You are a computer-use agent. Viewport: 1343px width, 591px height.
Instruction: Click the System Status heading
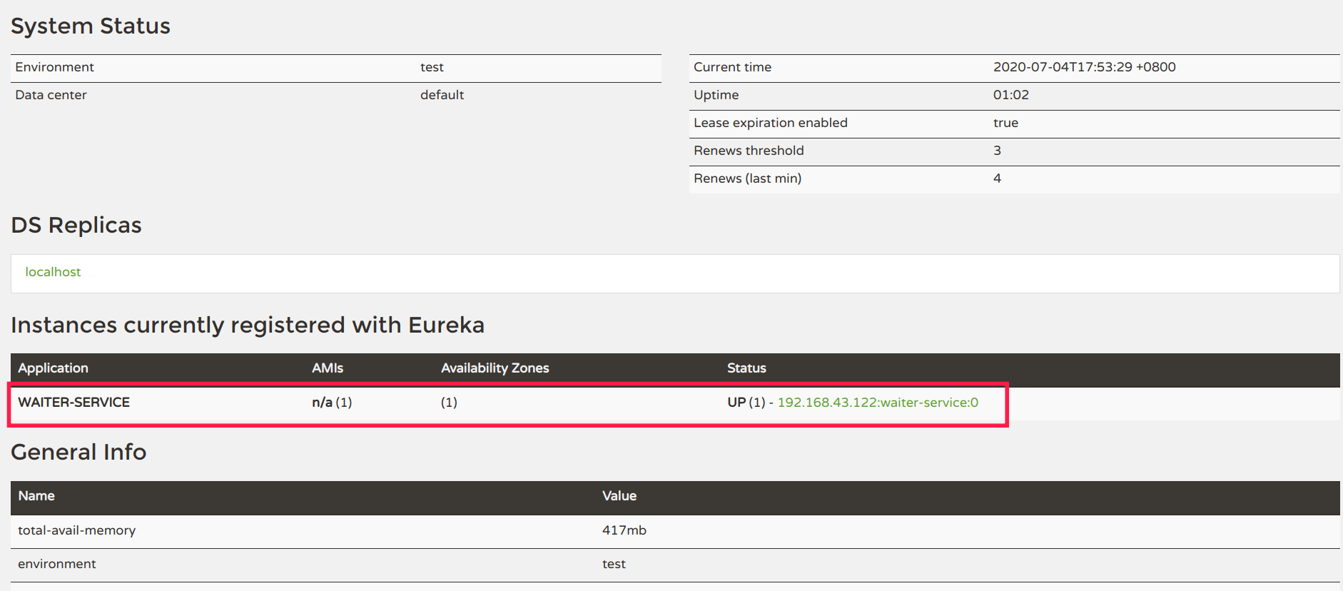(91, 26)
